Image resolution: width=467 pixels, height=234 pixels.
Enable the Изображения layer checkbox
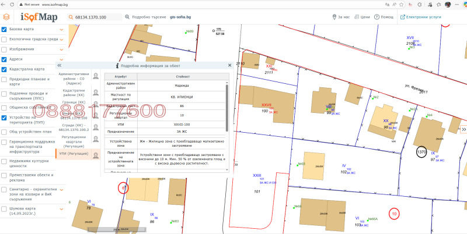coord(5,49)
